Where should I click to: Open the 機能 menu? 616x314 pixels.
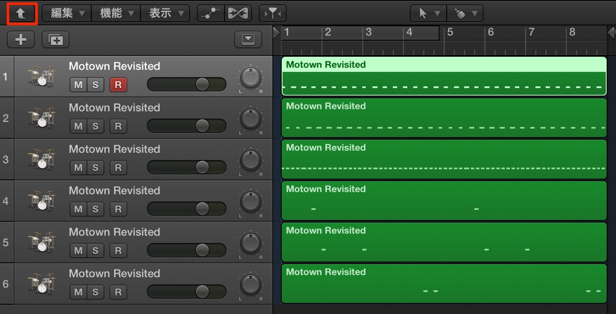coord(116,14)
